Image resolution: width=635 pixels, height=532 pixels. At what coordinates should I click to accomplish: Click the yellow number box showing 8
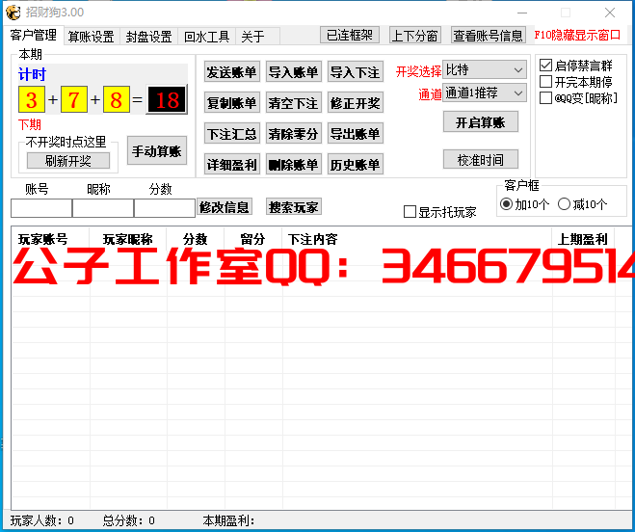click(117, 99)
